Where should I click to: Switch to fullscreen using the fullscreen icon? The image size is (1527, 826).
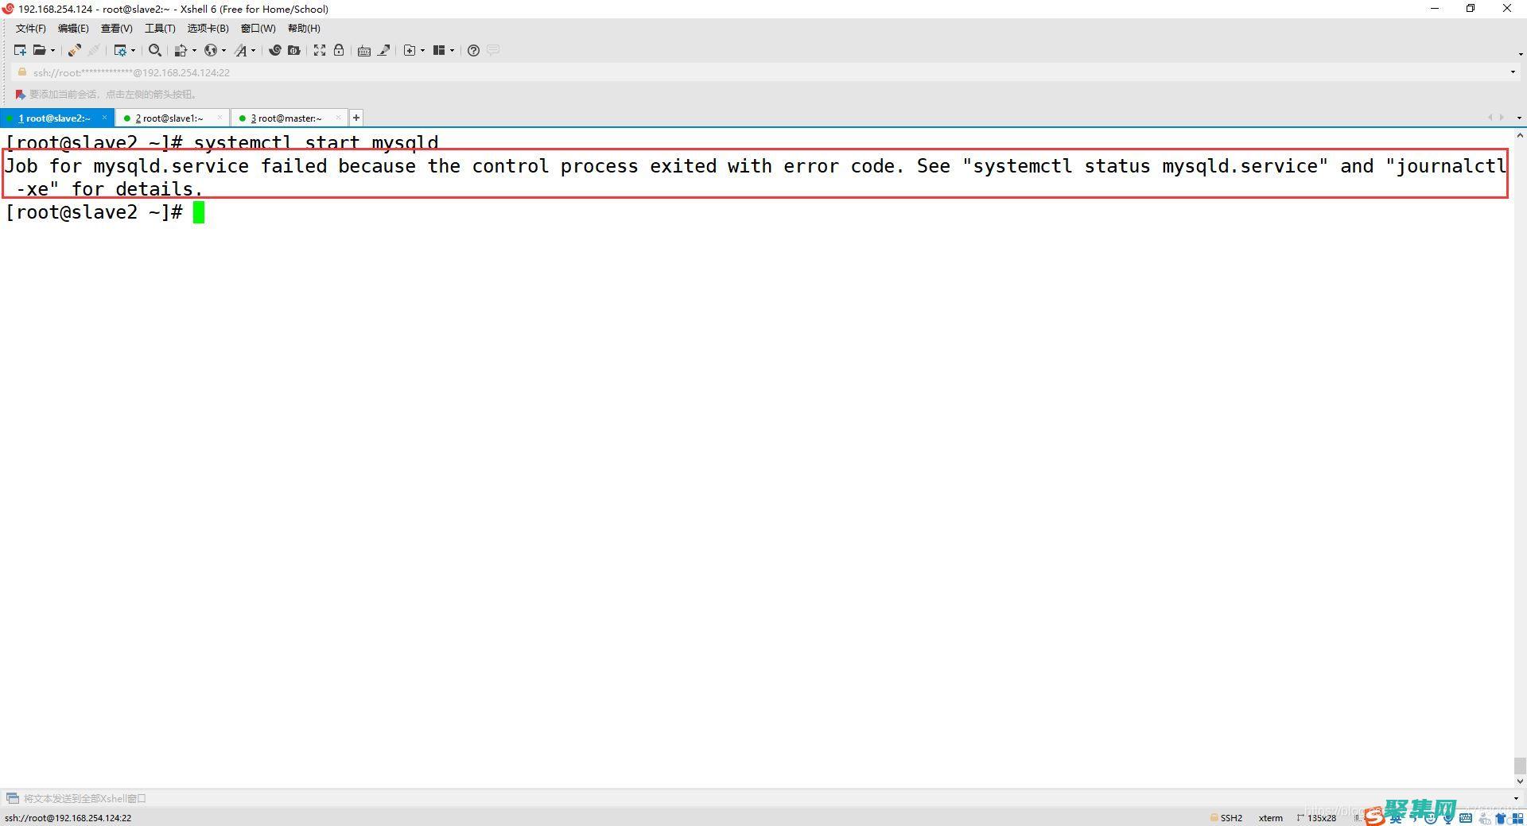pyautogui.click(x=320, y=50)
